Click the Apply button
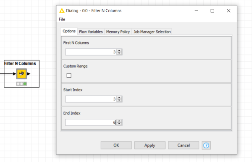The height and width of the screenshot is (162, 252). pos(150,145)
